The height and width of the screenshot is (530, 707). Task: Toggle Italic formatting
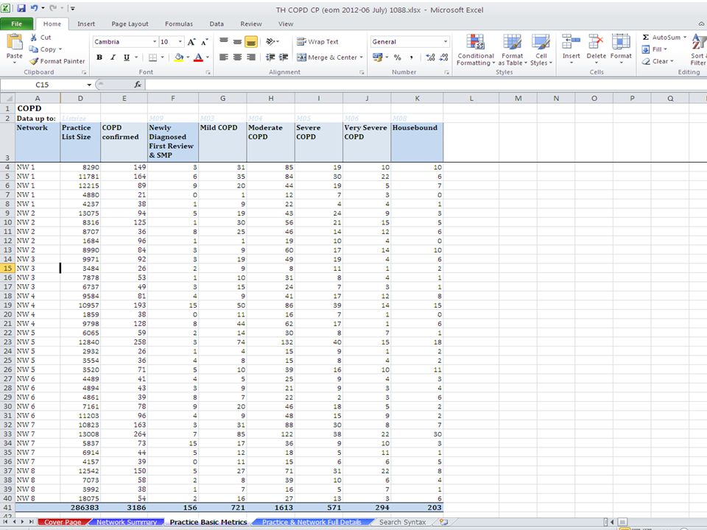(113, 57)
